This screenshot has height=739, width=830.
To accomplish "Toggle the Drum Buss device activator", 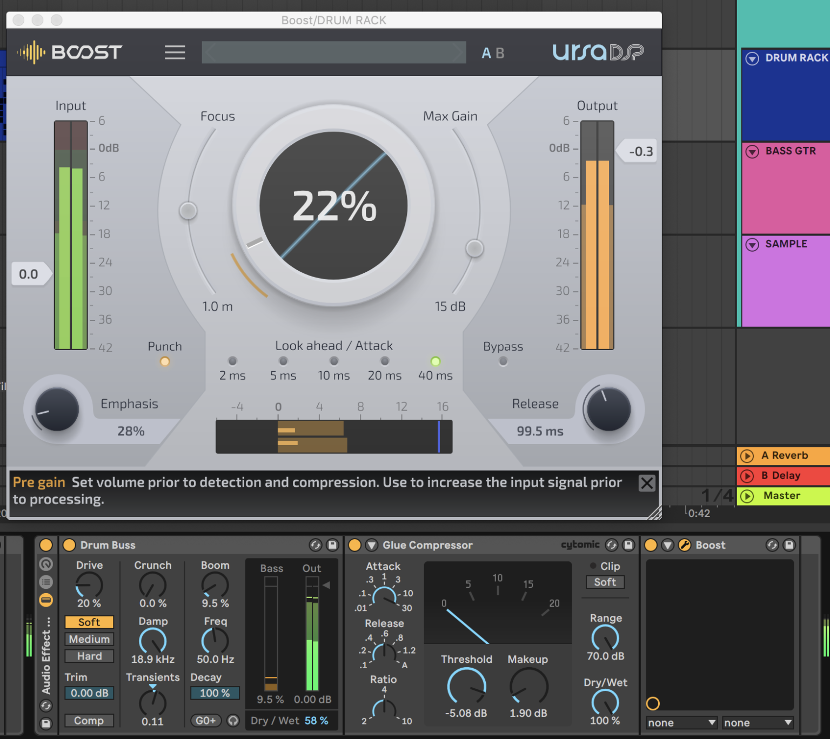I will (69, 545).
